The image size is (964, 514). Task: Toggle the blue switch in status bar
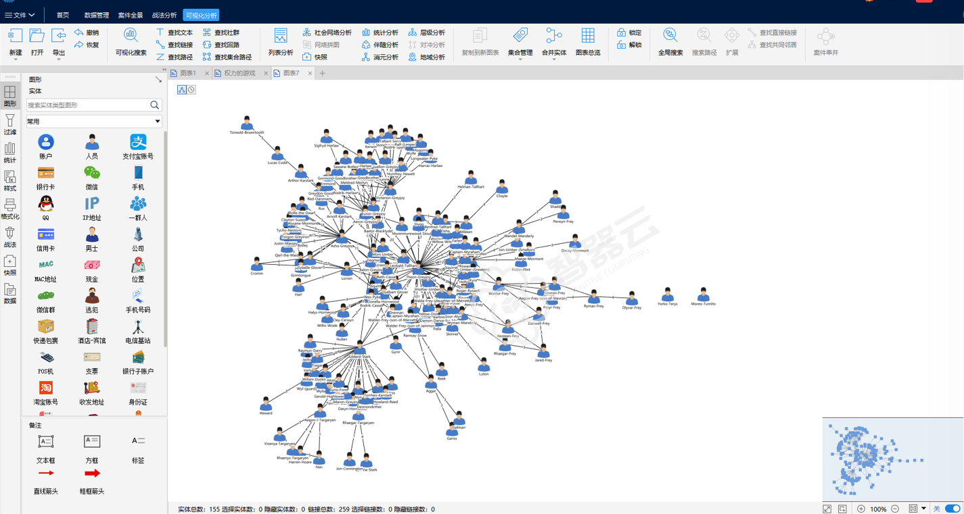(x=952, y=509)
